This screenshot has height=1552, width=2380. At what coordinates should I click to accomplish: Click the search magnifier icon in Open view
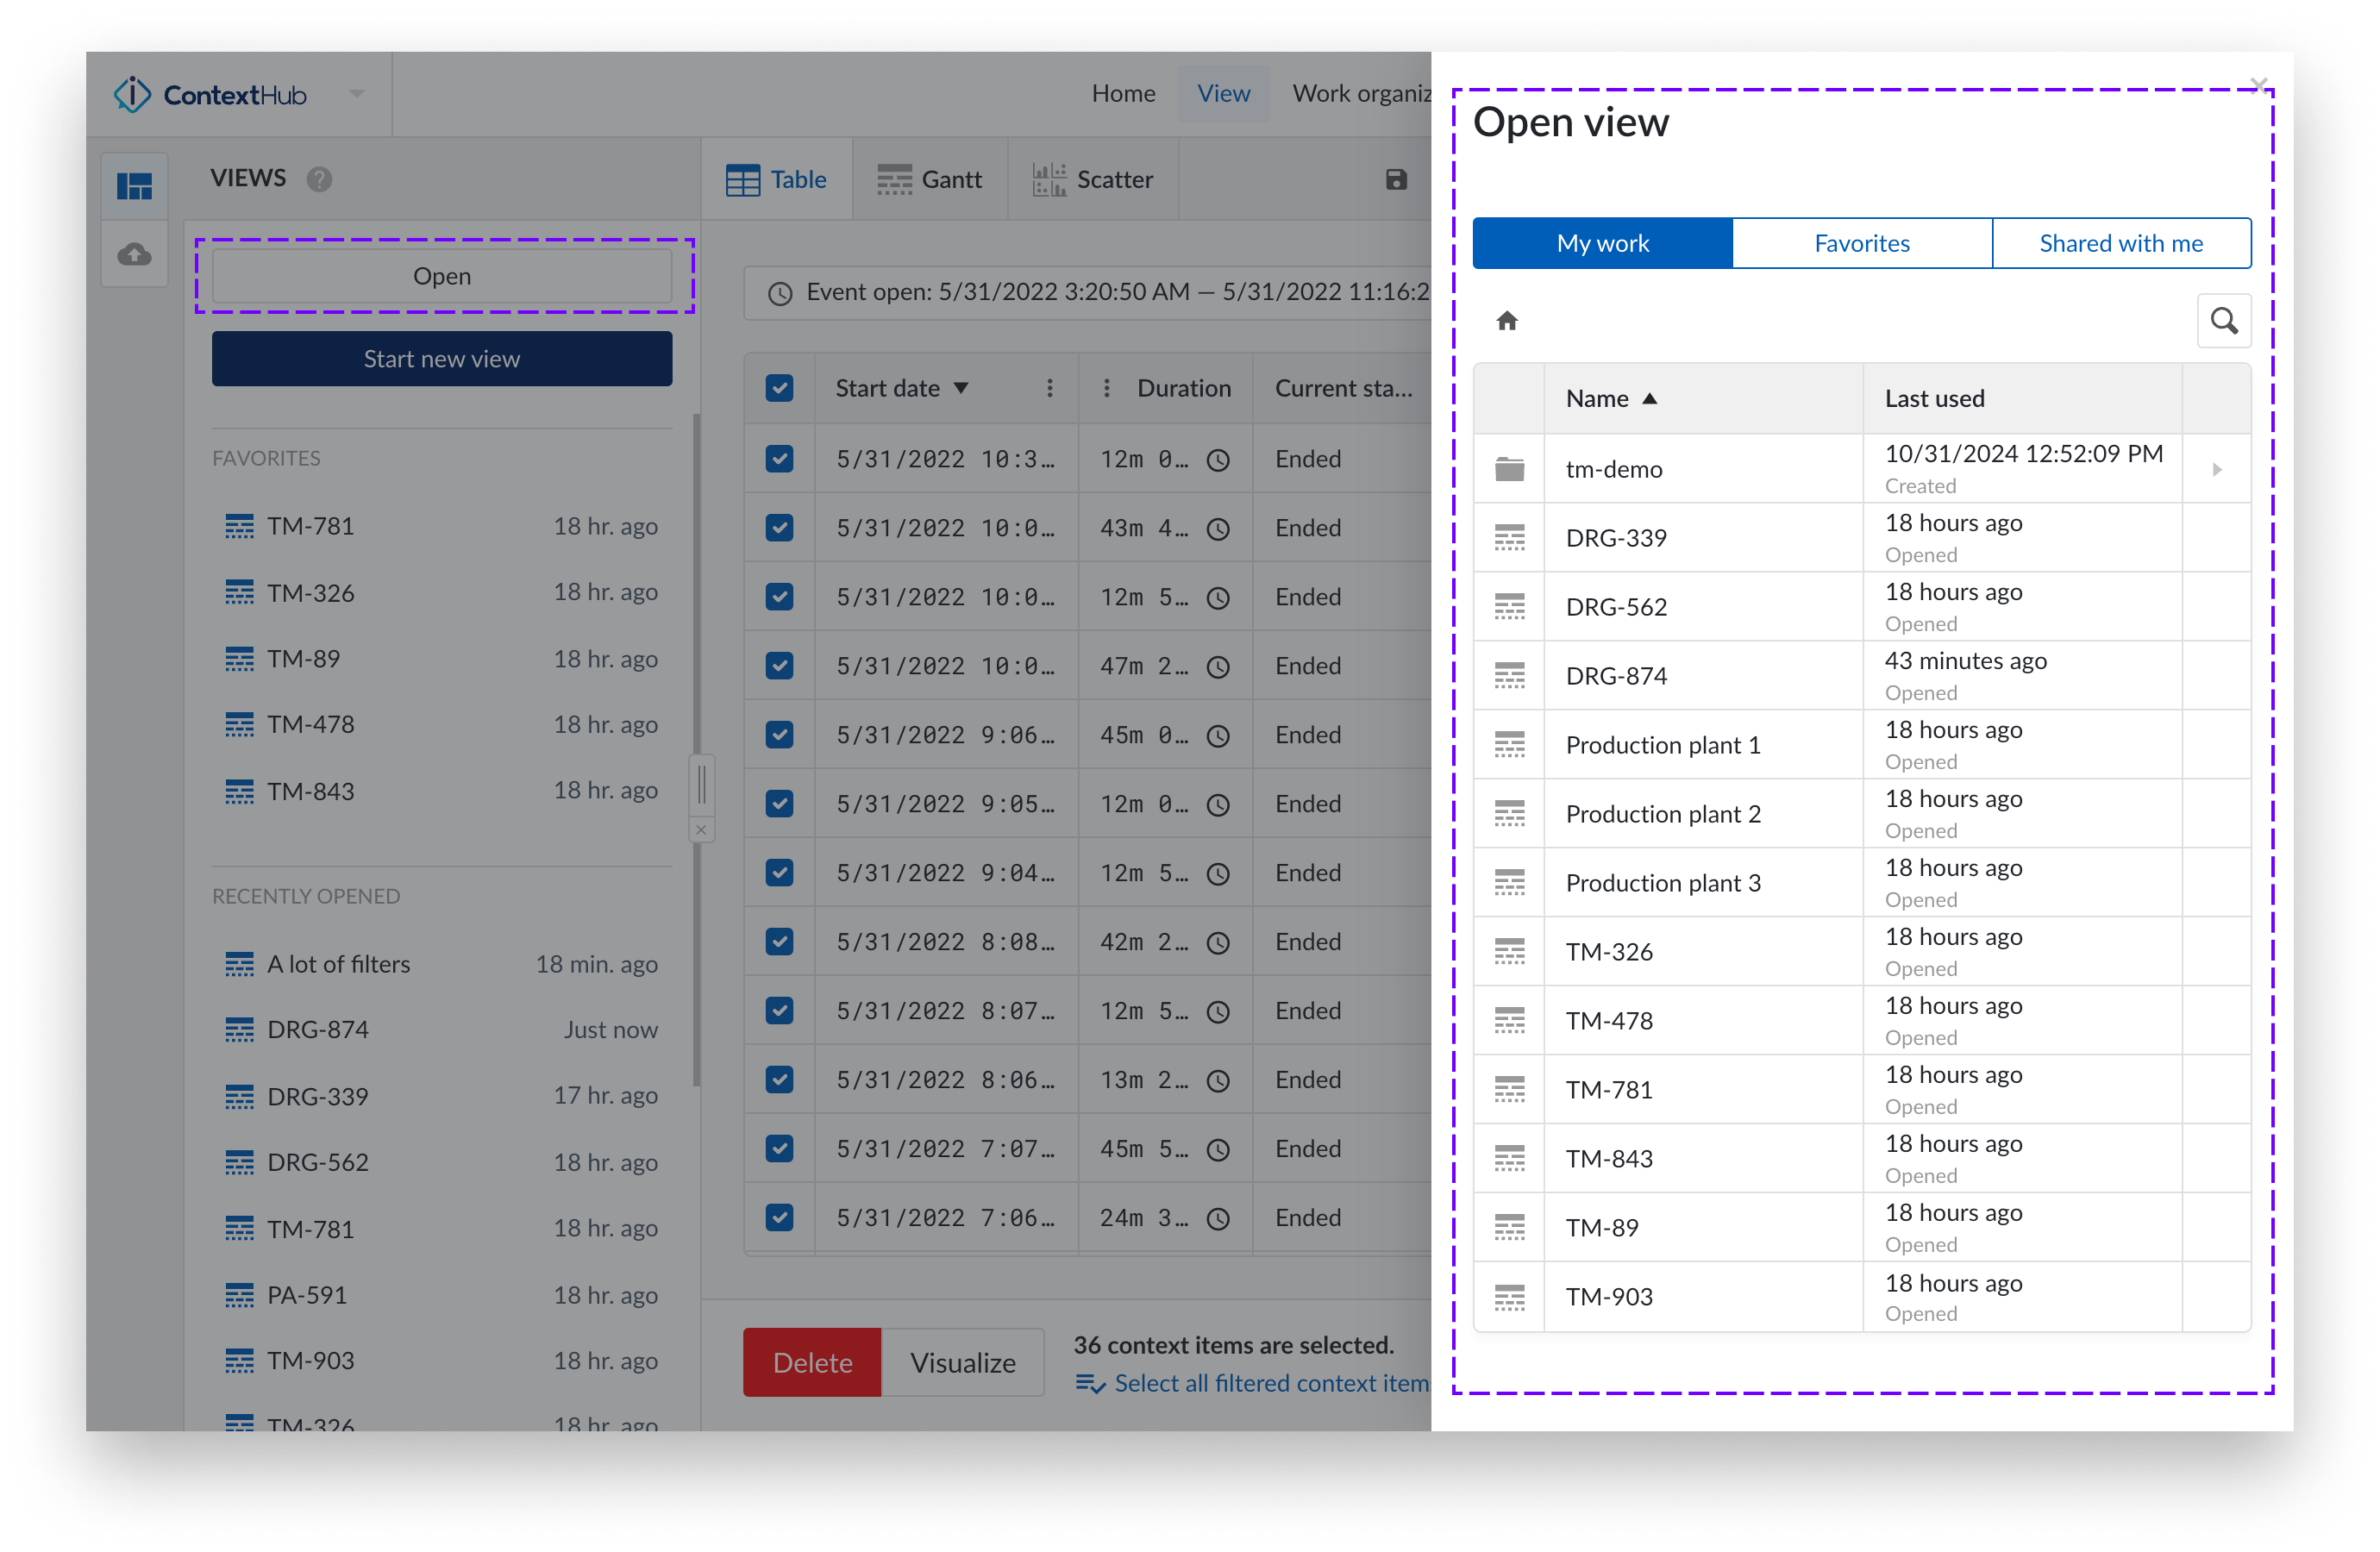(2223, 321)
